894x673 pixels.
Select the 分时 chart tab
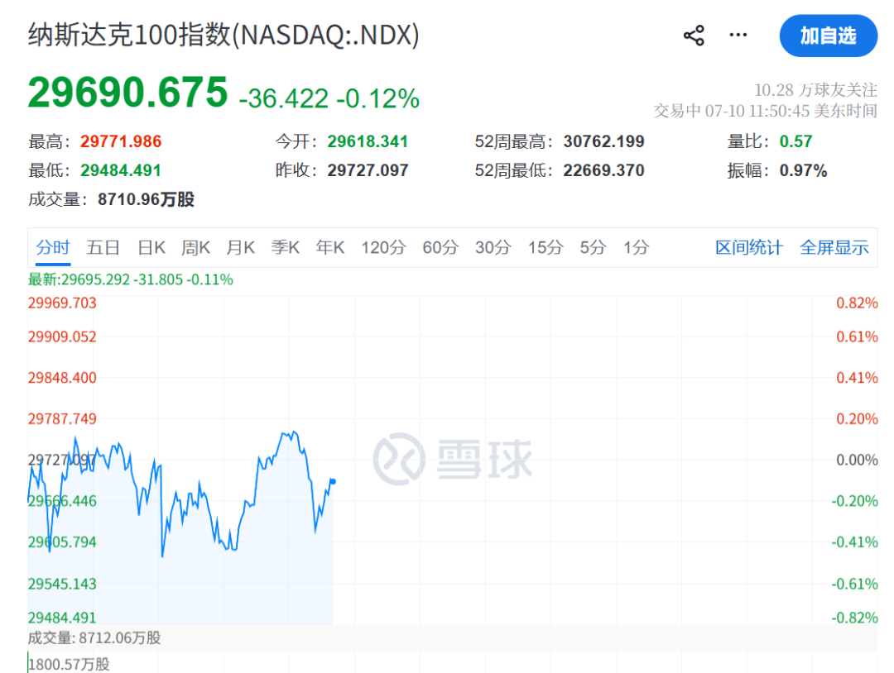53,248
